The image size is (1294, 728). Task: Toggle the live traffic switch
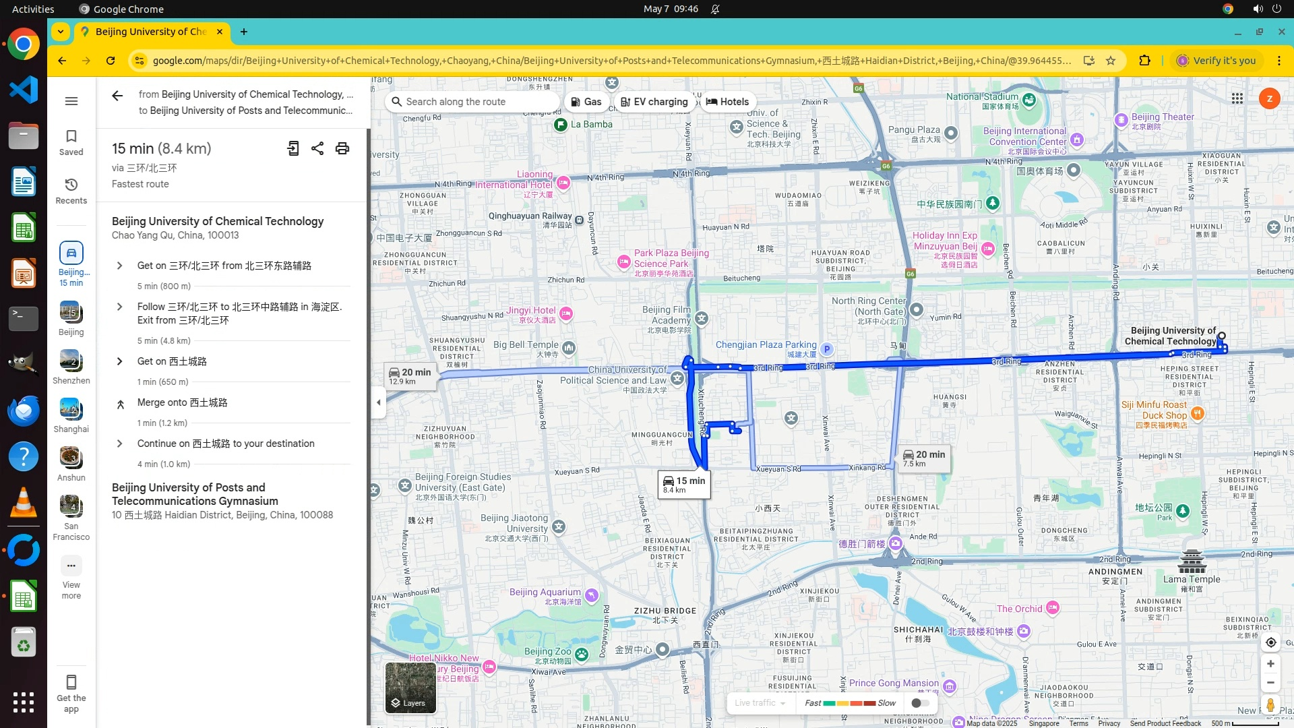pos(920,703)
